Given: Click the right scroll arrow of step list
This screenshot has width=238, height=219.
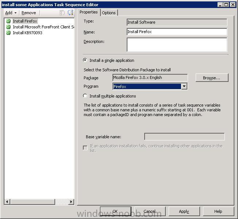Looking at the screenshot, I should click(x=71, y=202).
